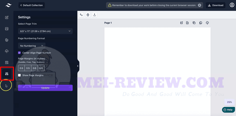
Task: Dismiss the download reminder notification
Action: tap(199, 5)
